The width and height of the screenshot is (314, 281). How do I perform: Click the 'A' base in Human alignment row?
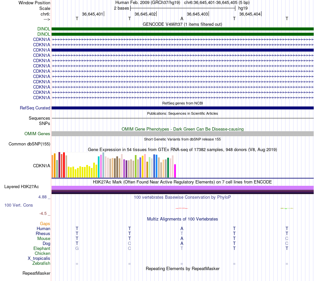(x=182, y=228)
